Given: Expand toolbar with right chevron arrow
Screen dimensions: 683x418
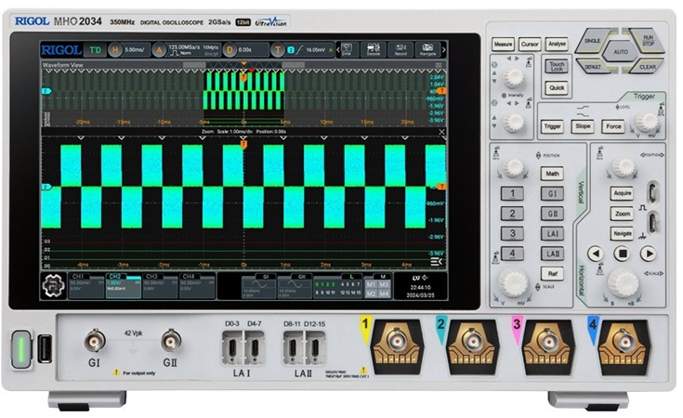Looking at the screenshot, I should pyautogui.click(x=444, y=49).
